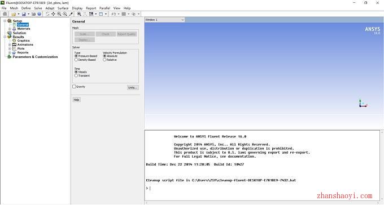The image size is (384, 205).
Task: Select the probe eyedropper tool icon
Action: pos(71,14)
